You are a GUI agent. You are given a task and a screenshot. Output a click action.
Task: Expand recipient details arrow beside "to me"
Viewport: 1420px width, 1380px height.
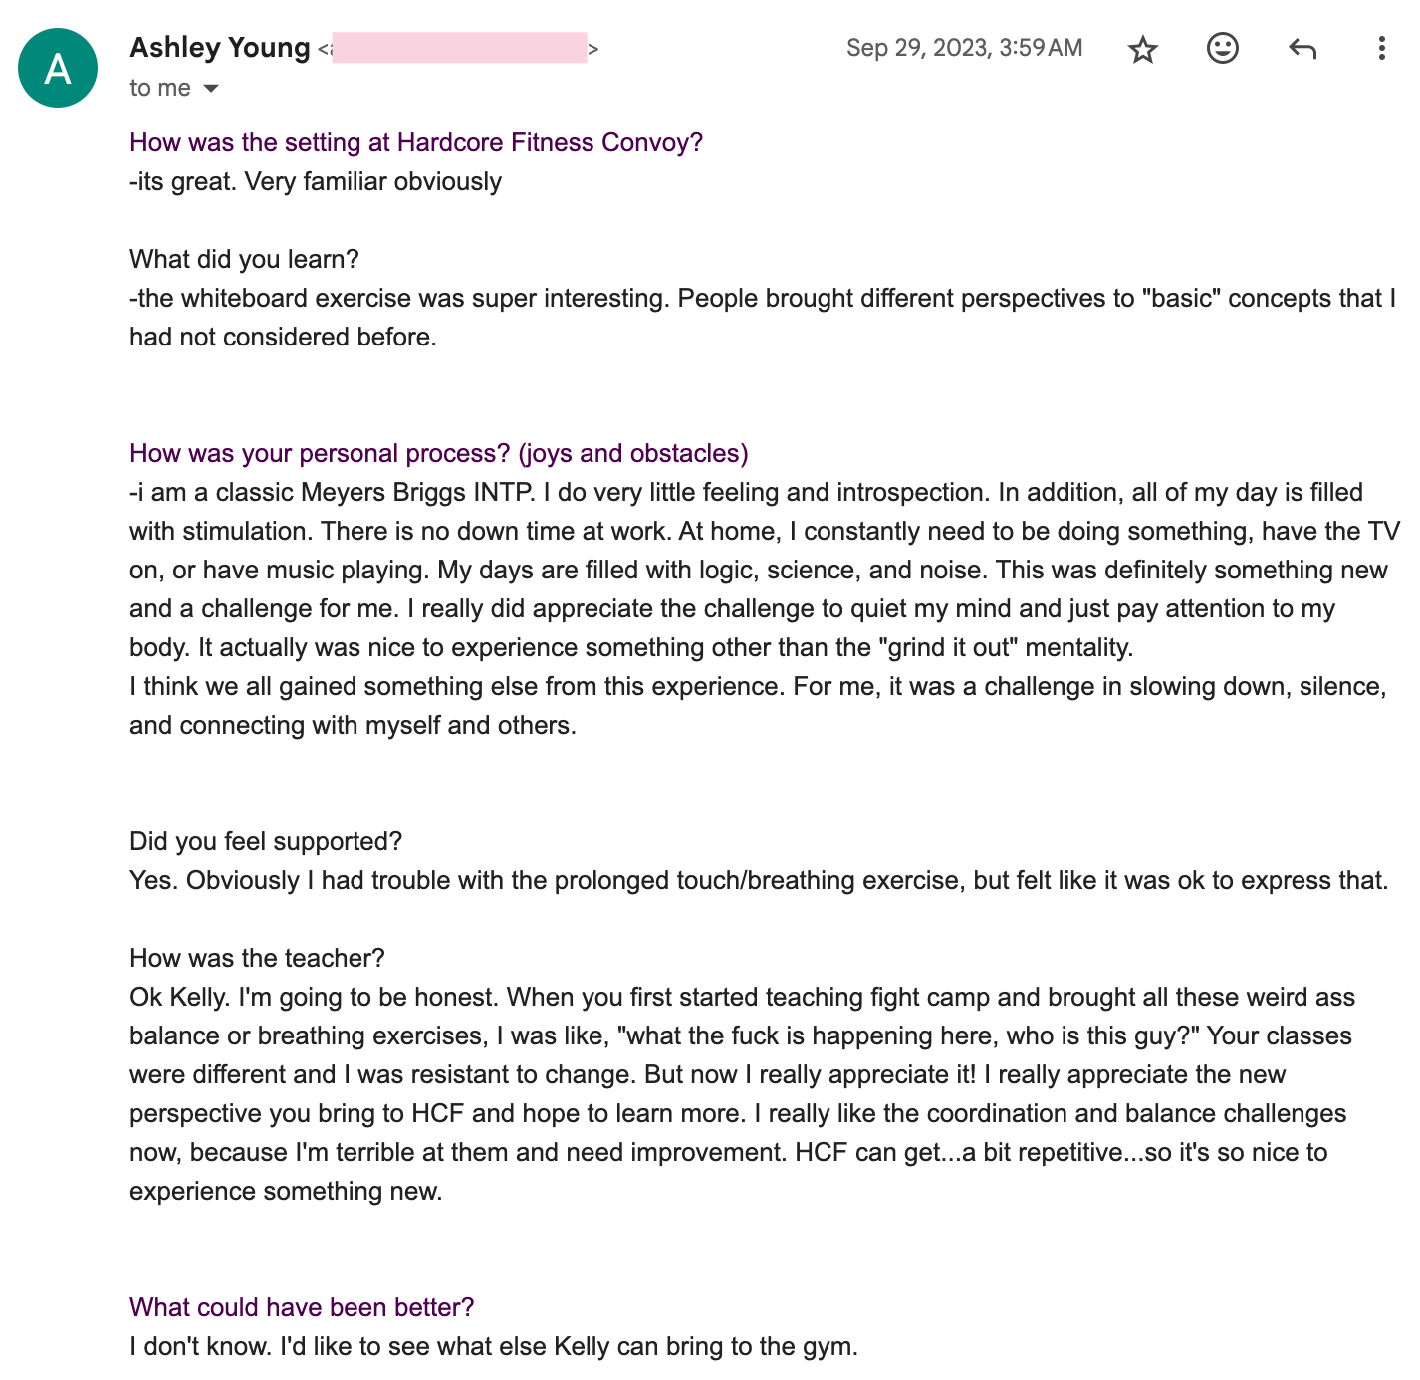pyautogui.click(x=211, y=89)
